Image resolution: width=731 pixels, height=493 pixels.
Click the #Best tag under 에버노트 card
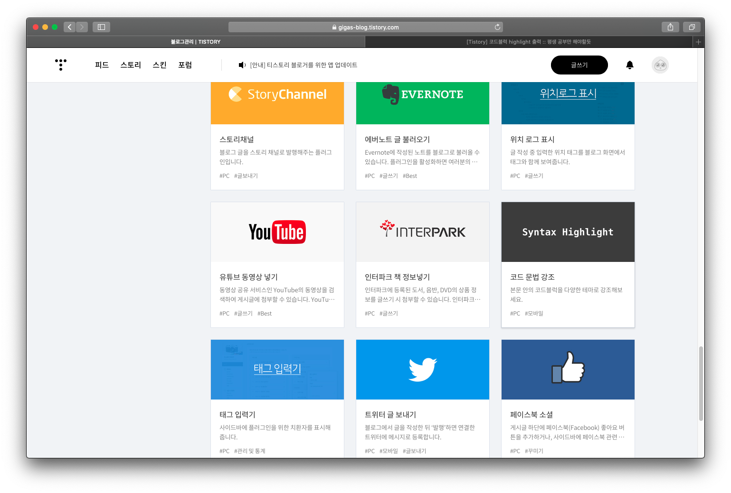coord(410,176)
